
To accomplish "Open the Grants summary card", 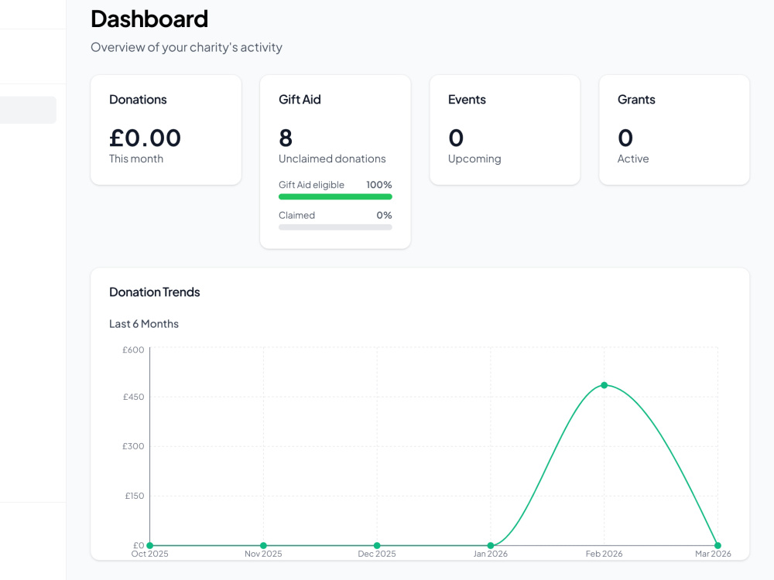I will [674, 130].
